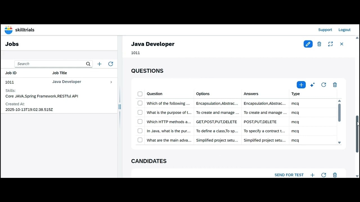Refresh the Questions table

pyautogui.click(x=324, y=85)
